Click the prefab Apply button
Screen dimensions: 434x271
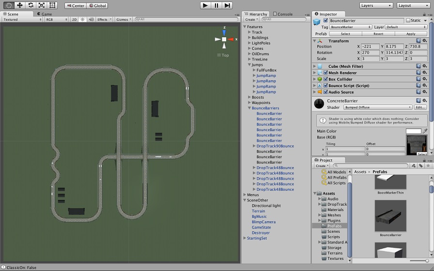pos(411,34)
